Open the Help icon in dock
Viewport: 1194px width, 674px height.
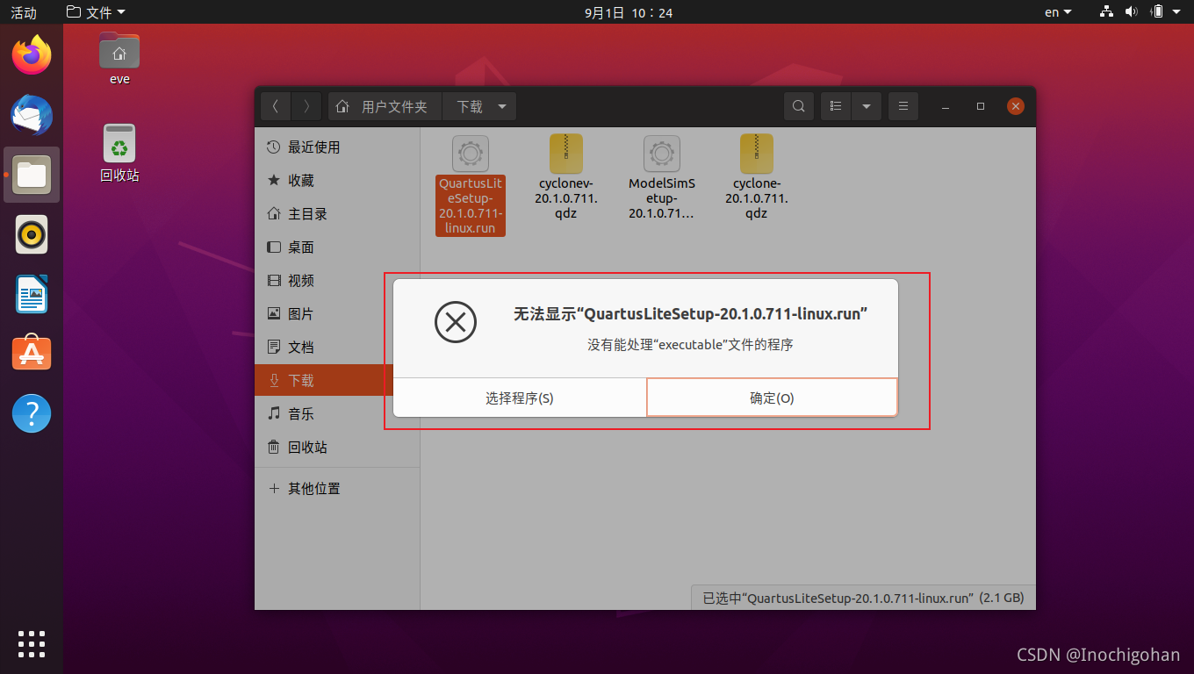[32, 412]
